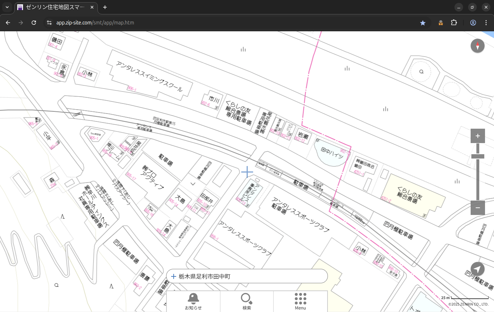
Task: Bookmark this page with the star
Action: coord(423,23)
